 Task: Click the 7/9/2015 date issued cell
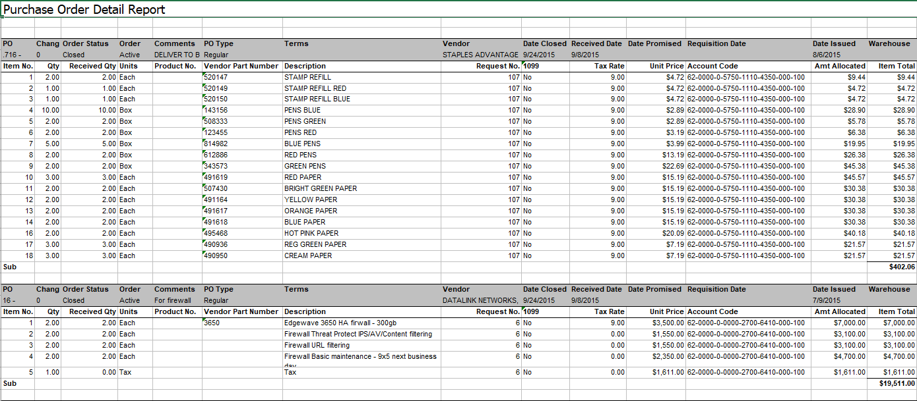click(838, 300)
